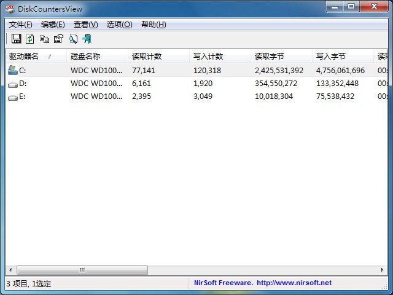This screenshot has height=295, width=393.
Task: Click the Copy selected items icon
Action: 44,39
